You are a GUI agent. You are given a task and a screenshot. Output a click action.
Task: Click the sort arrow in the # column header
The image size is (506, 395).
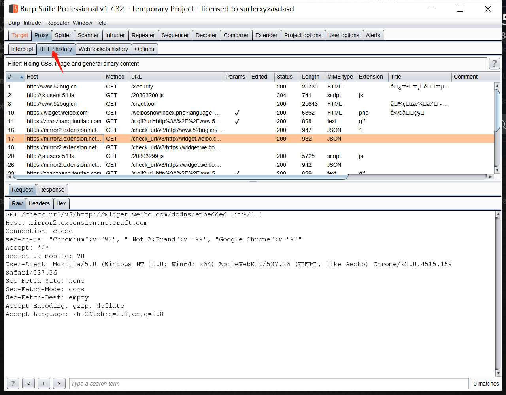pos(21,77)
